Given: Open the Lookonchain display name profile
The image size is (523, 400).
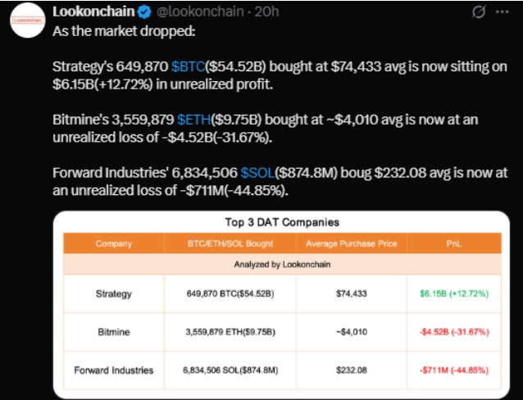Looking at the screenshot, I should click(91, 13).
